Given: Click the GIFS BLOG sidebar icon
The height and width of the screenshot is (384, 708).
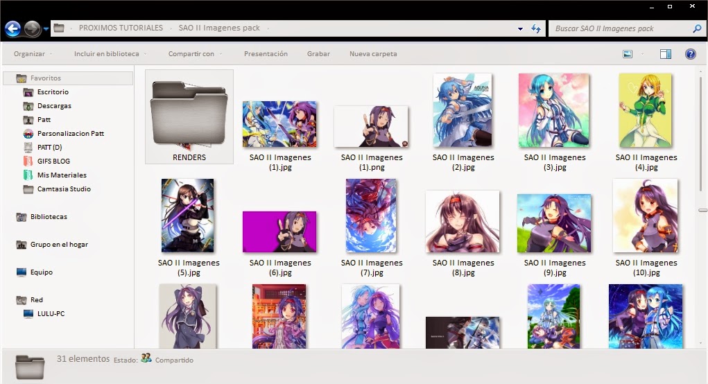Looking at the screenshot, I should (x=28, y=162).
